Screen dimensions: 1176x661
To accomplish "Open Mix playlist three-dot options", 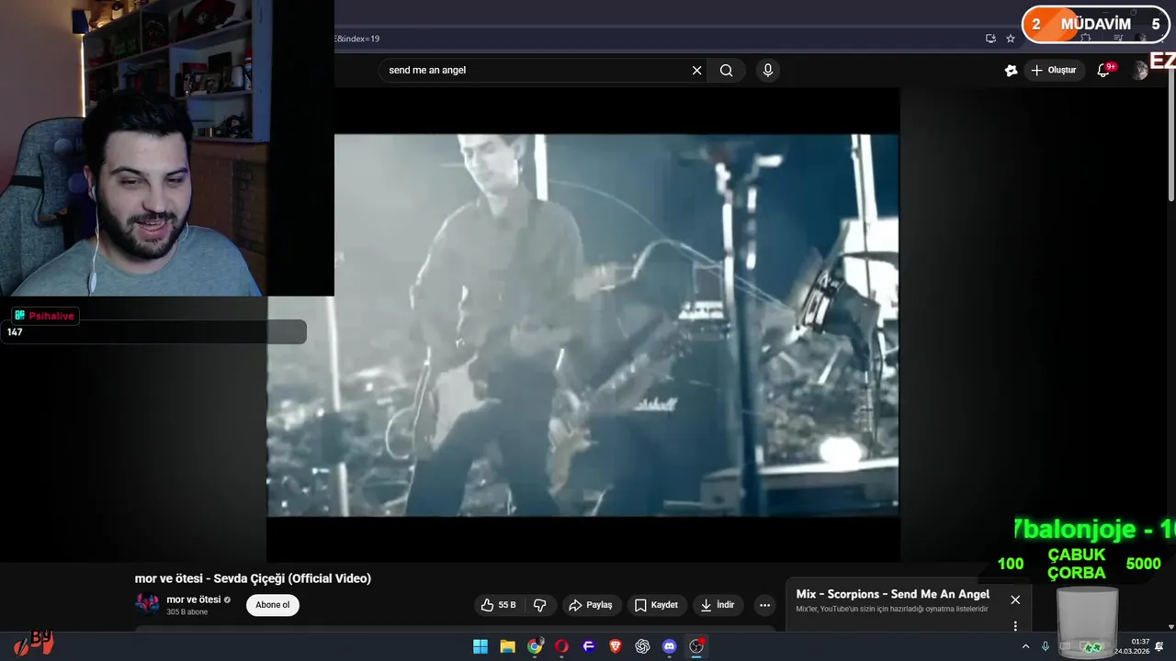I will pyautogui.click(x=1015, y=626).
